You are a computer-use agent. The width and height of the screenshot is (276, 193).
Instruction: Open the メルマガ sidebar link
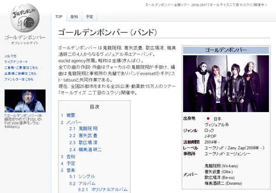10,56
